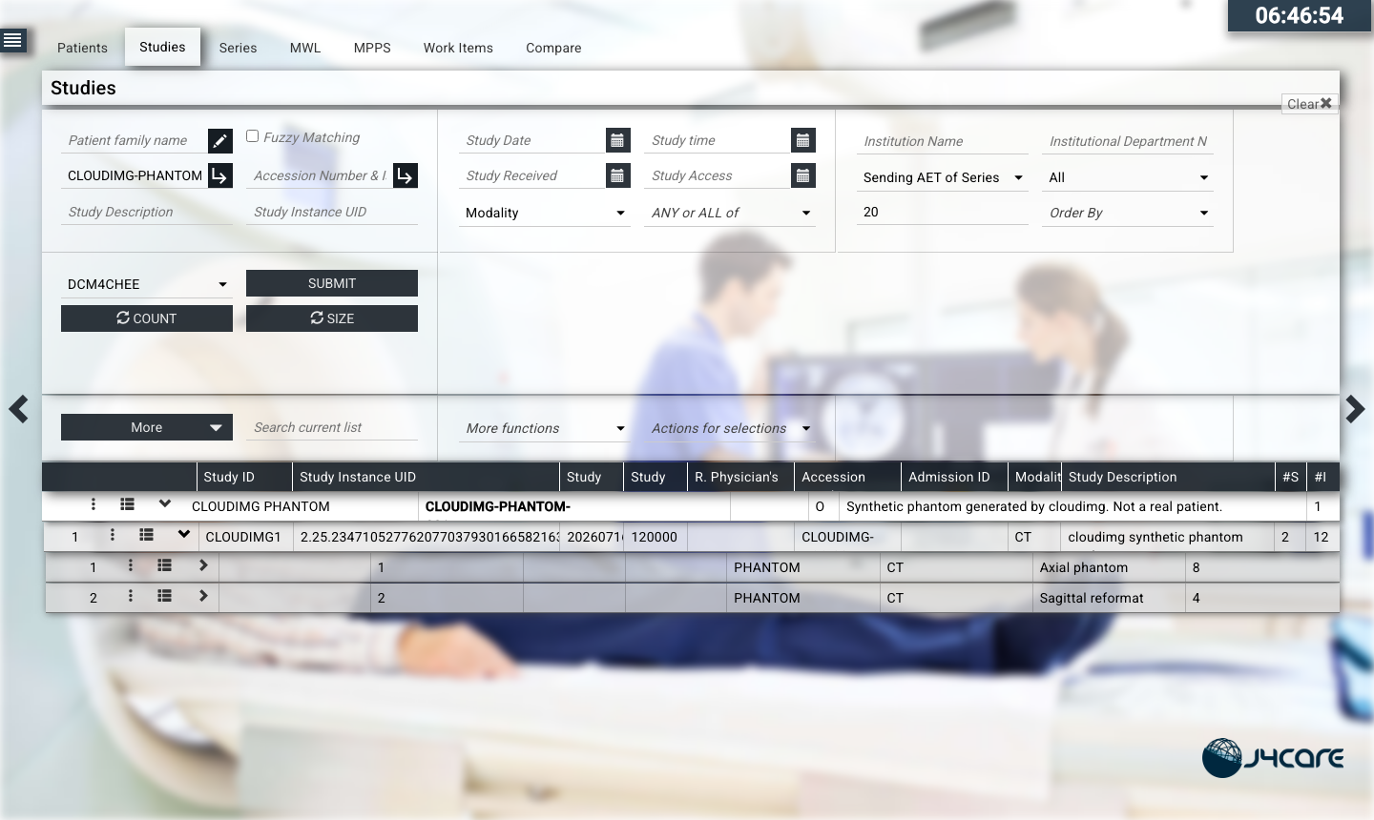This screenshot has height=820, width=1374.
Task: Open the DCM4CHEE archive dropdown
Action: pos(147,284)
